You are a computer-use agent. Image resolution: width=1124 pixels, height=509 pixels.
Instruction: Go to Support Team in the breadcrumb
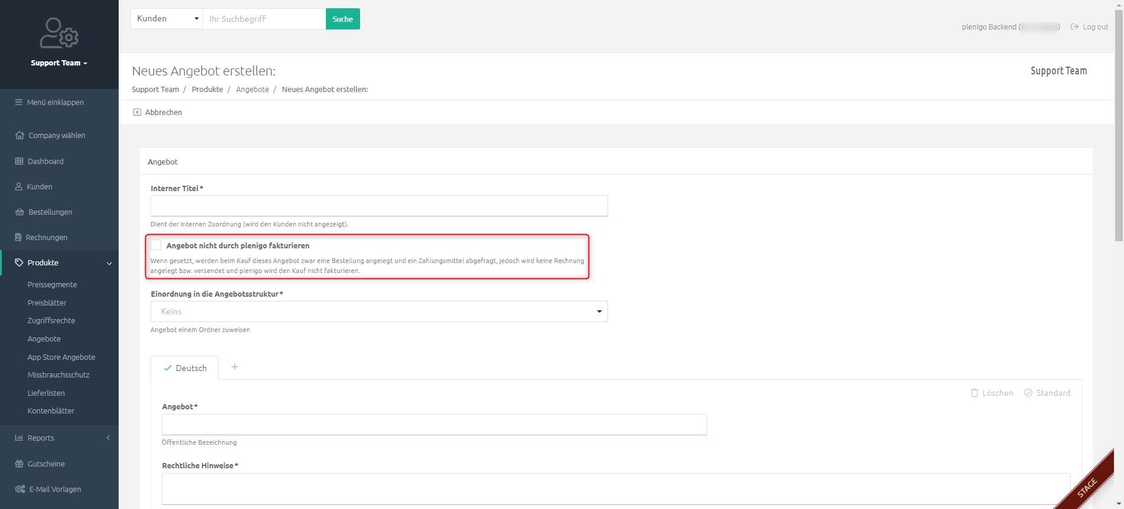[155, 89]
